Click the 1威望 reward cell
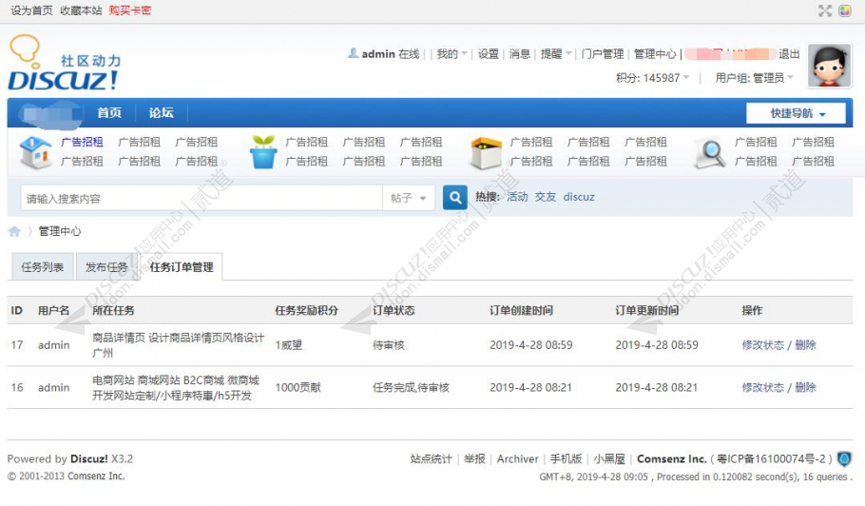The image size is (865, 506). point(289,345)
